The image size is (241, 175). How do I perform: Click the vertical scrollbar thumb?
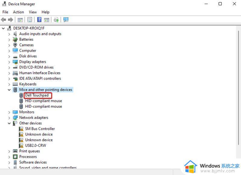(238, 88)
